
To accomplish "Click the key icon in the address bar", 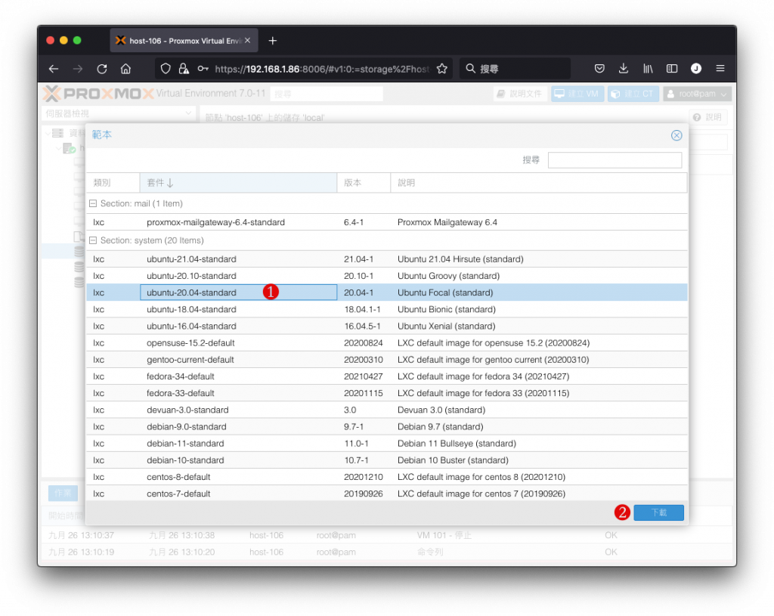I will pos(203,69).
